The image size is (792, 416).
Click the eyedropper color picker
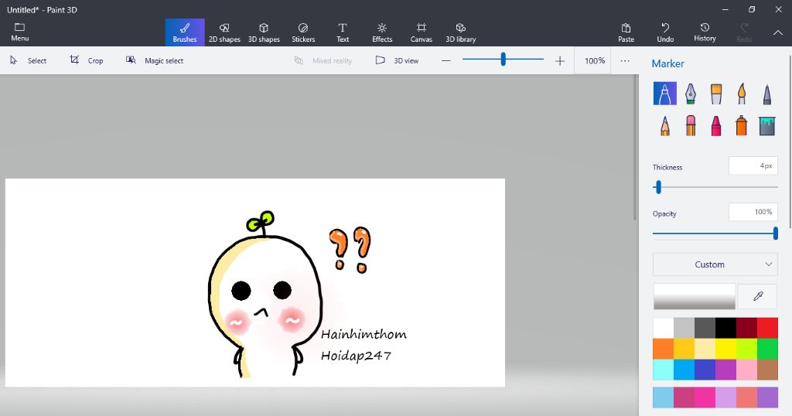(x=758, y=296)
